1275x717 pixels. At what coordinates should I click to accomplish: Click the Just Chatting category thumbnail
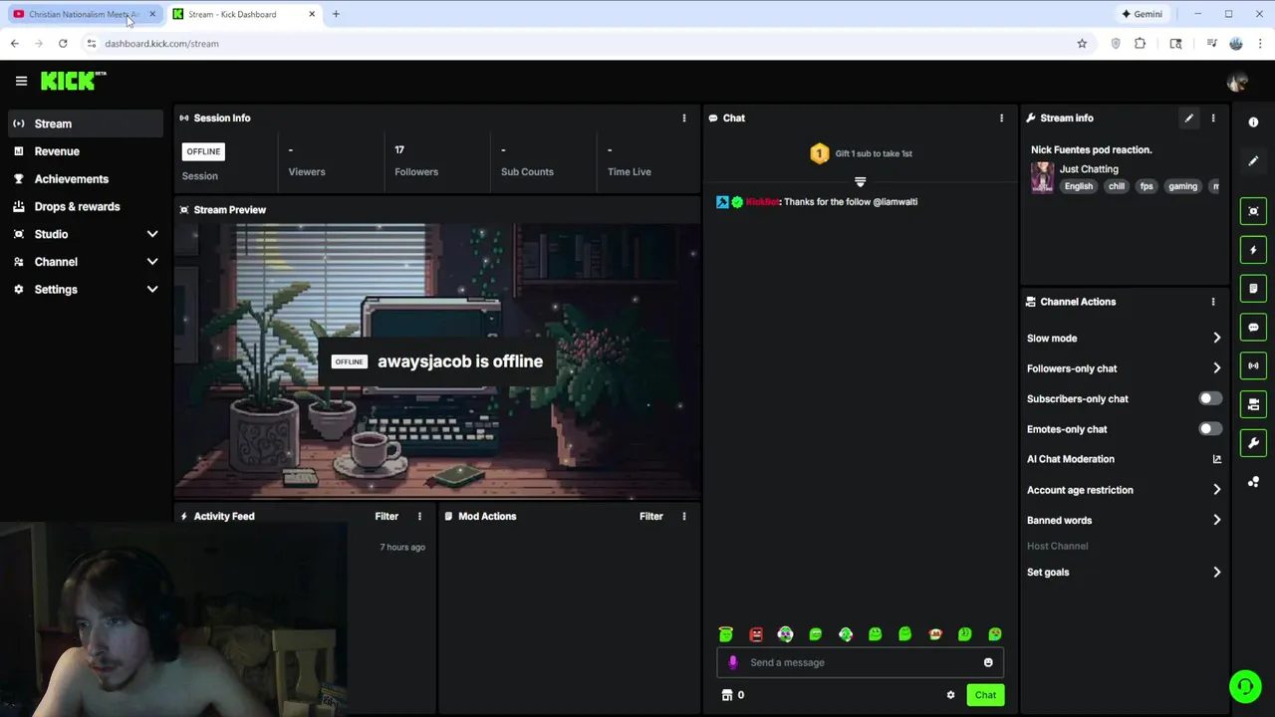pos(1042,177)
